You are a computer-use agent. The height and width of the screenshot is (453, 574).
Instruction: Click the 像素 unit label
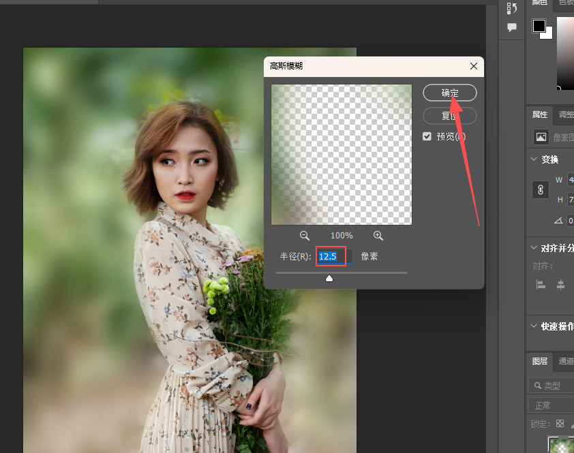tap(369, 256)
